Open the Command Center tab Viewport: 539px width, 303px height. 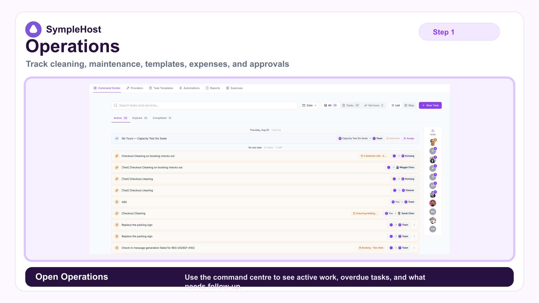coord(107,88)
